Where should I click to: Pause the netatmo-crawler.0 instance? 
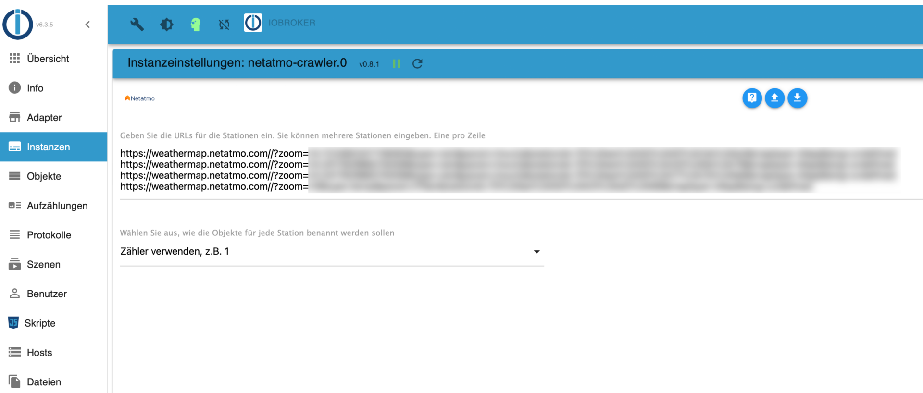(x=397, y=64)
